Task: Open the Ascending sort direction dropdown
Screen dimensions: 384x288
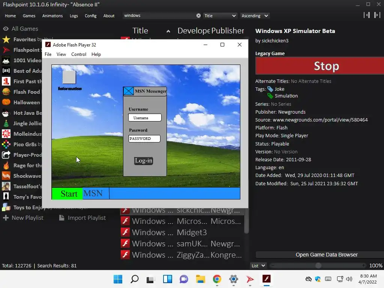Action: [255, 16]
